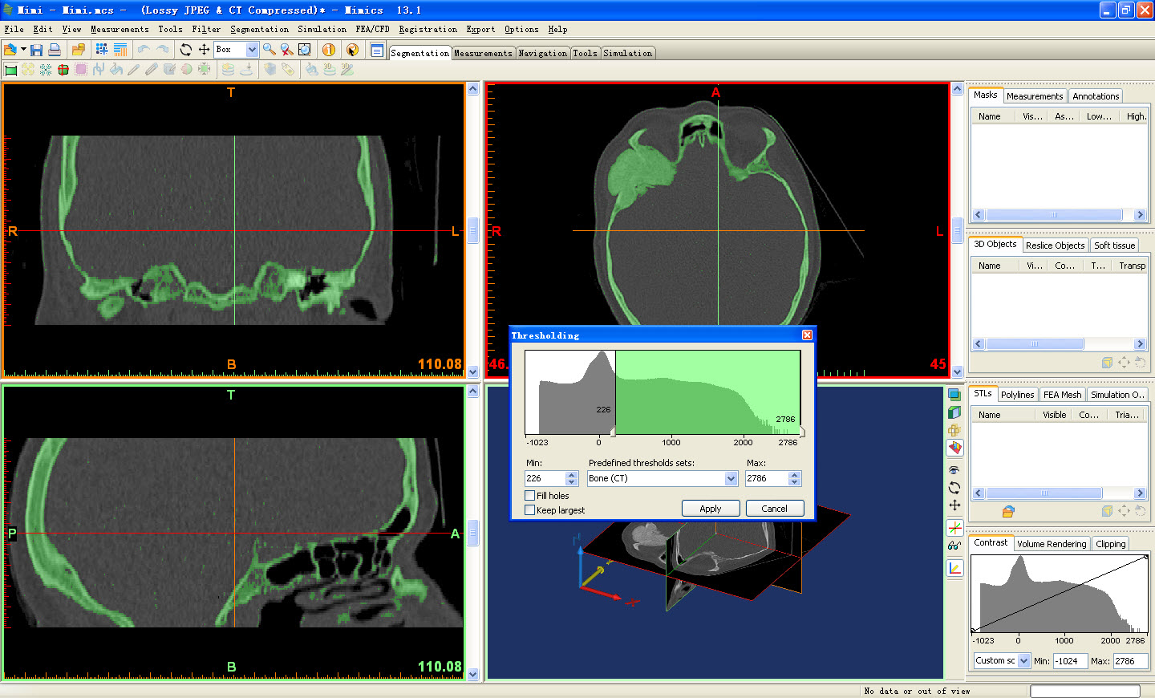Viewport: 1155px width, 698px height.
Task: Click the pink Edit Masks icon
Action: click(x=81, y=70)
